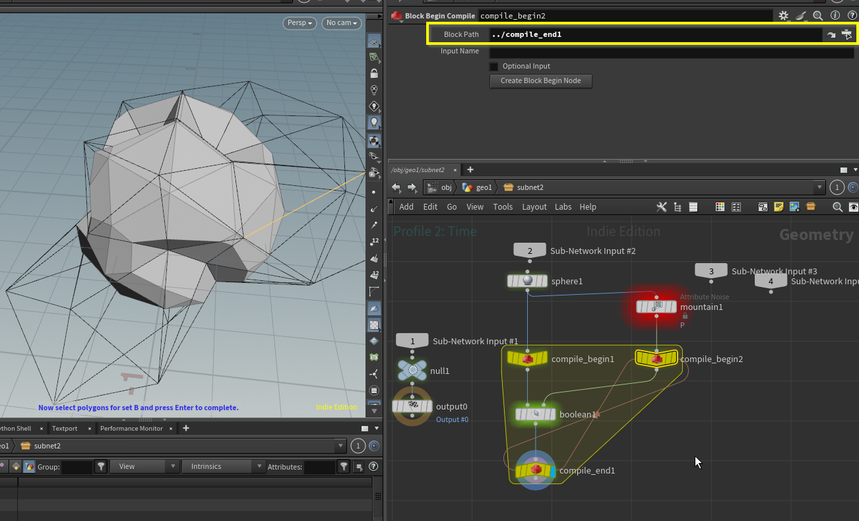Toggle the viewport display light bulb option
The image size is (859, 521).
[x=374, y=123]
